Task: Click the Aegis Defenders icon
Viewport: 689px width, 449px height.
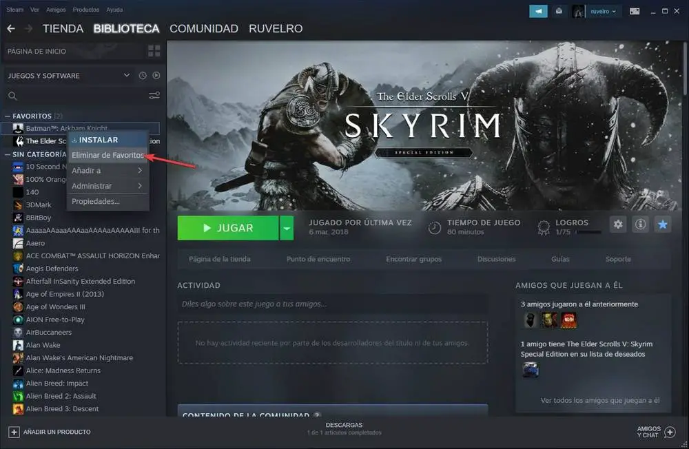Action: [18, 269]
